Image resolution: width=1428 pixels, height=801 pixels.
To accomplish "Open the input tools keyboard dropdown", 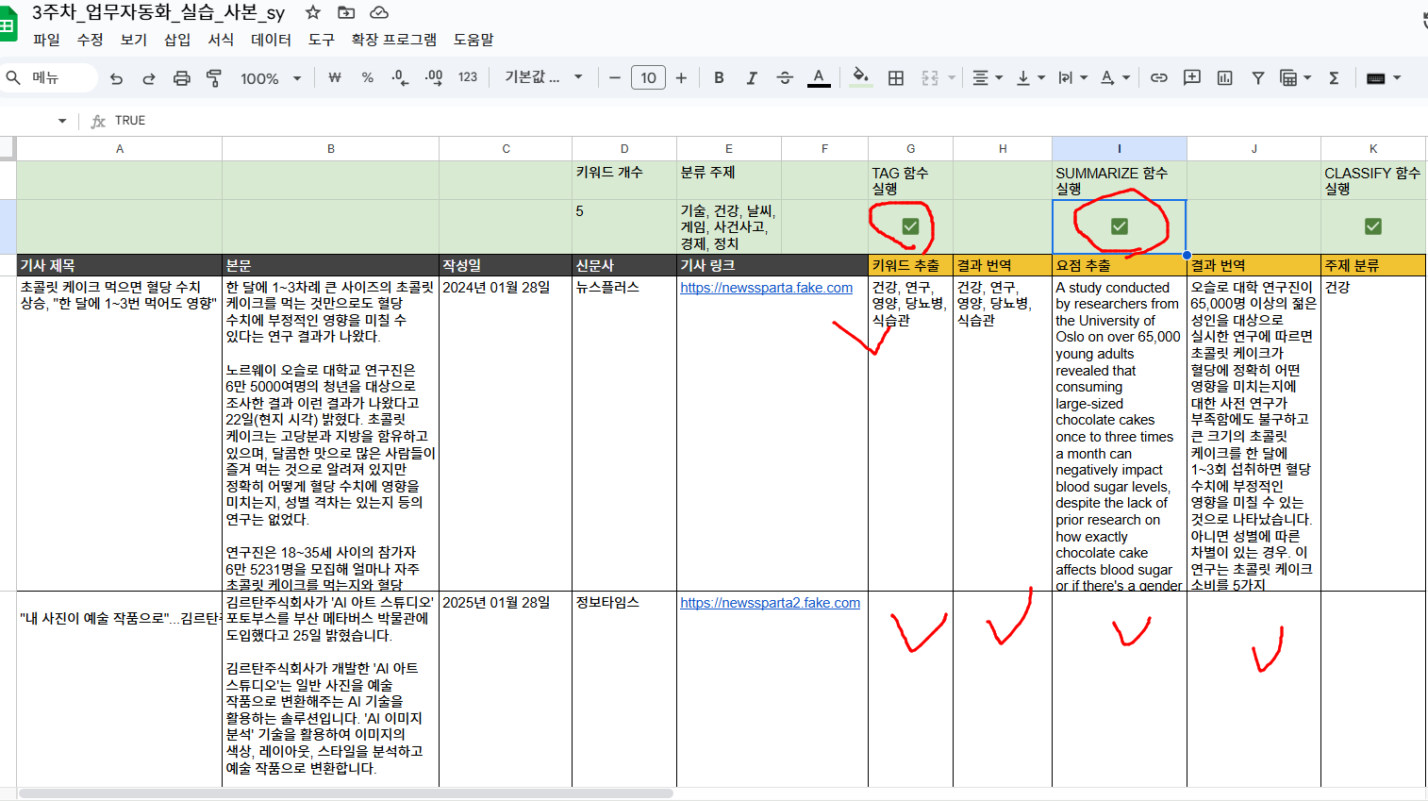I will pos(1384,77).
